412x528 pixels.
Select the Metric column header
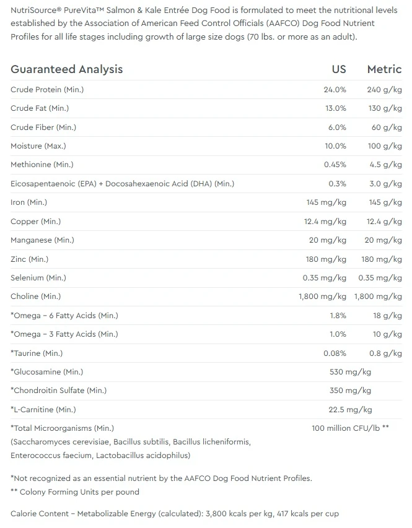[x=384, y=69]
